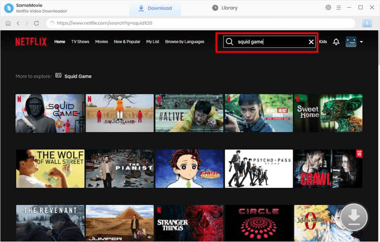Open the Kids profile link
380x242 pixels.
323,42
